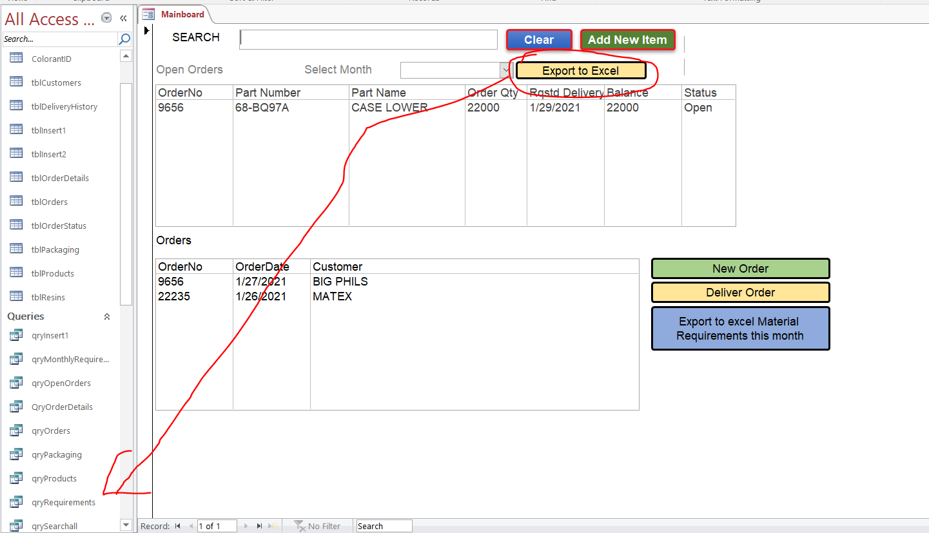Click the No Filter indicator

coord(317,526)
